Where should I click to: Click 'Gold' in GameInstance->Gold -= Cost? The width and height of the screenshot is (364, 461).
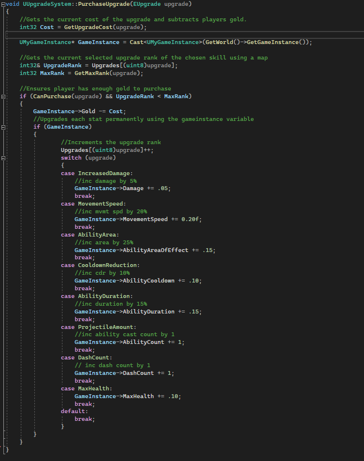[88, 111]
